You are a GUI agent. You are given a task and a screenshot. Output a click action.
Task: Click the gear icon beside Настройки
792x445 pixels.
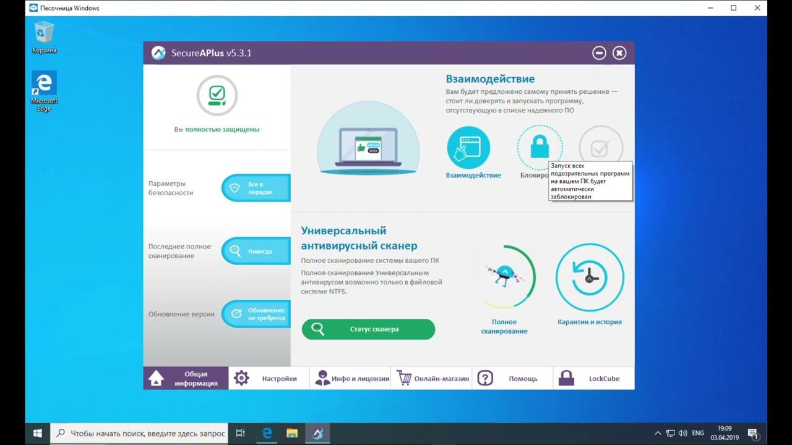pyautogui.click(x=241, y=378)
